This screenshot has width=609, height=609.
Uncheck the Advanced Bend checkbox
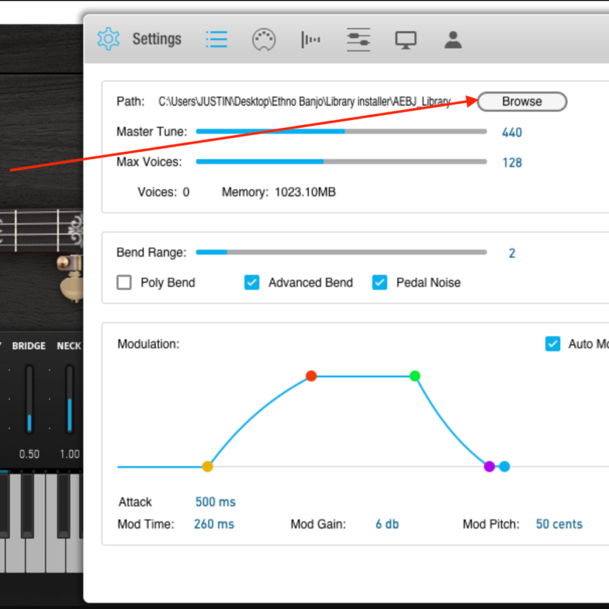click(x=252, y=282)
